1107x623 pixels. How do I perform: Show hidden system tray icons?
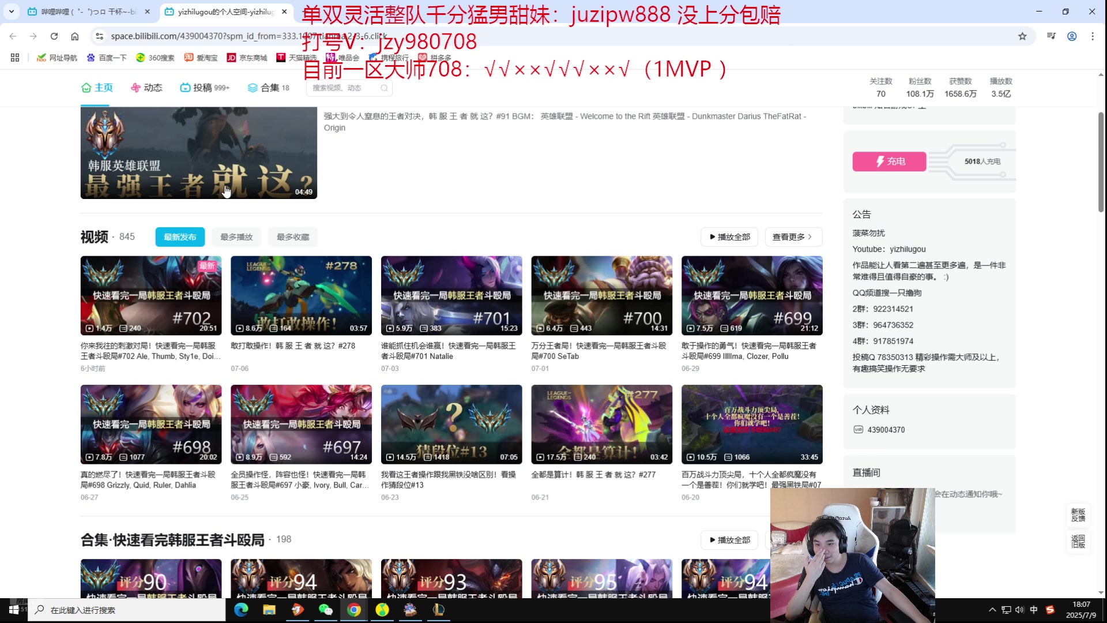point(992,610)
